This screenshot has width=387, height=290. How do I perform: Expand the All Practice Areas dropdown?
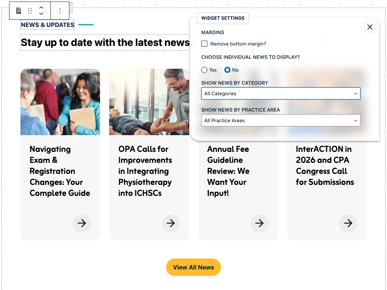pos(280,120)
